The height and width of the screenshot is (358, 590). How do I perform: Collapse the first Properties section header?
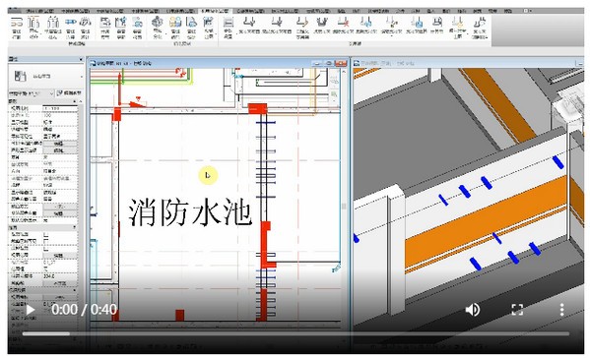(x=42, y=102)
